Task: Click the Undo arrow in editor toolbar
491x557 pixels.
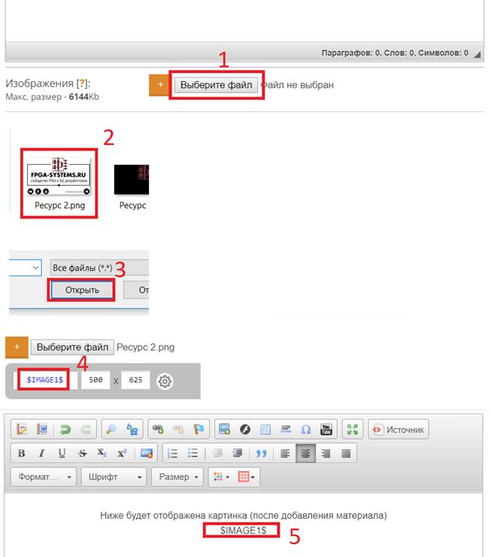Action: (65, 430)
